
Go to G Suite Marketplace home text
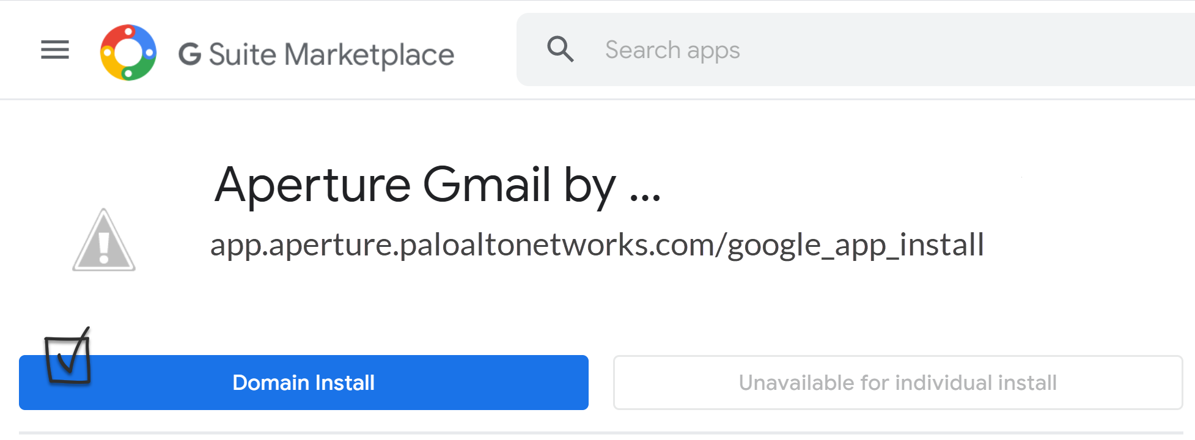coord(316,54)
